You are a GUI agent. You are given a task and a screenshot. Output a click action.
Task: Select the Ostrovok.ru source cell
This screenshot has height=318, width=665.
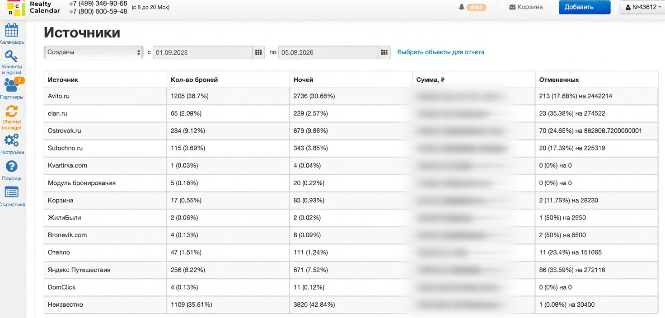pos(105,131)
